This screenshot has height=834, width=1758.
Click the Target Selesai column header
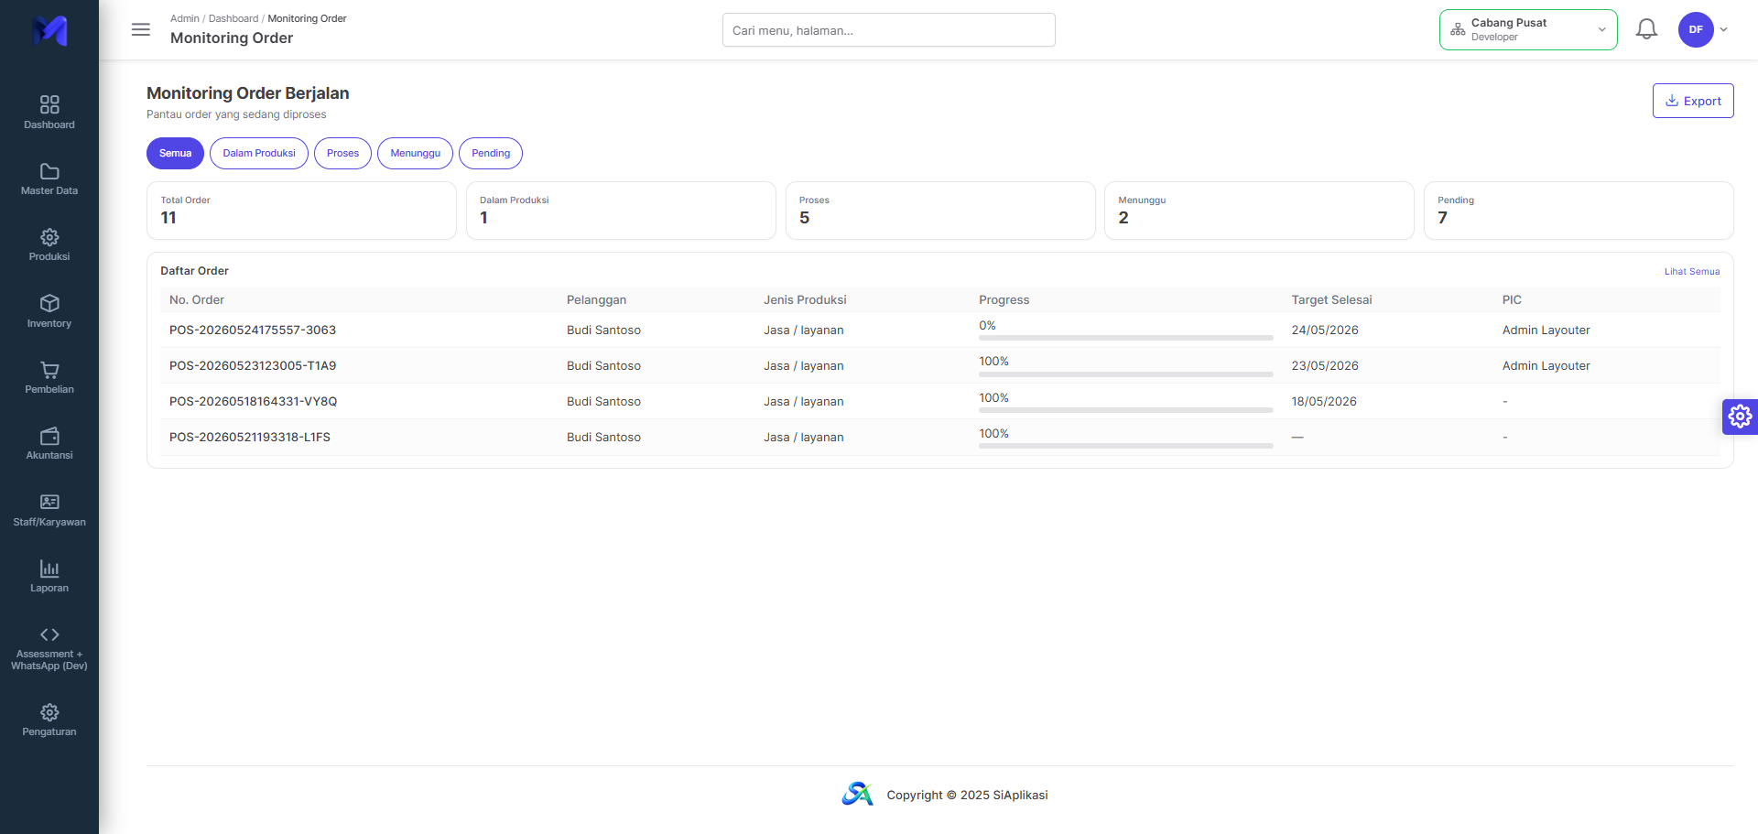(1331, 299)
